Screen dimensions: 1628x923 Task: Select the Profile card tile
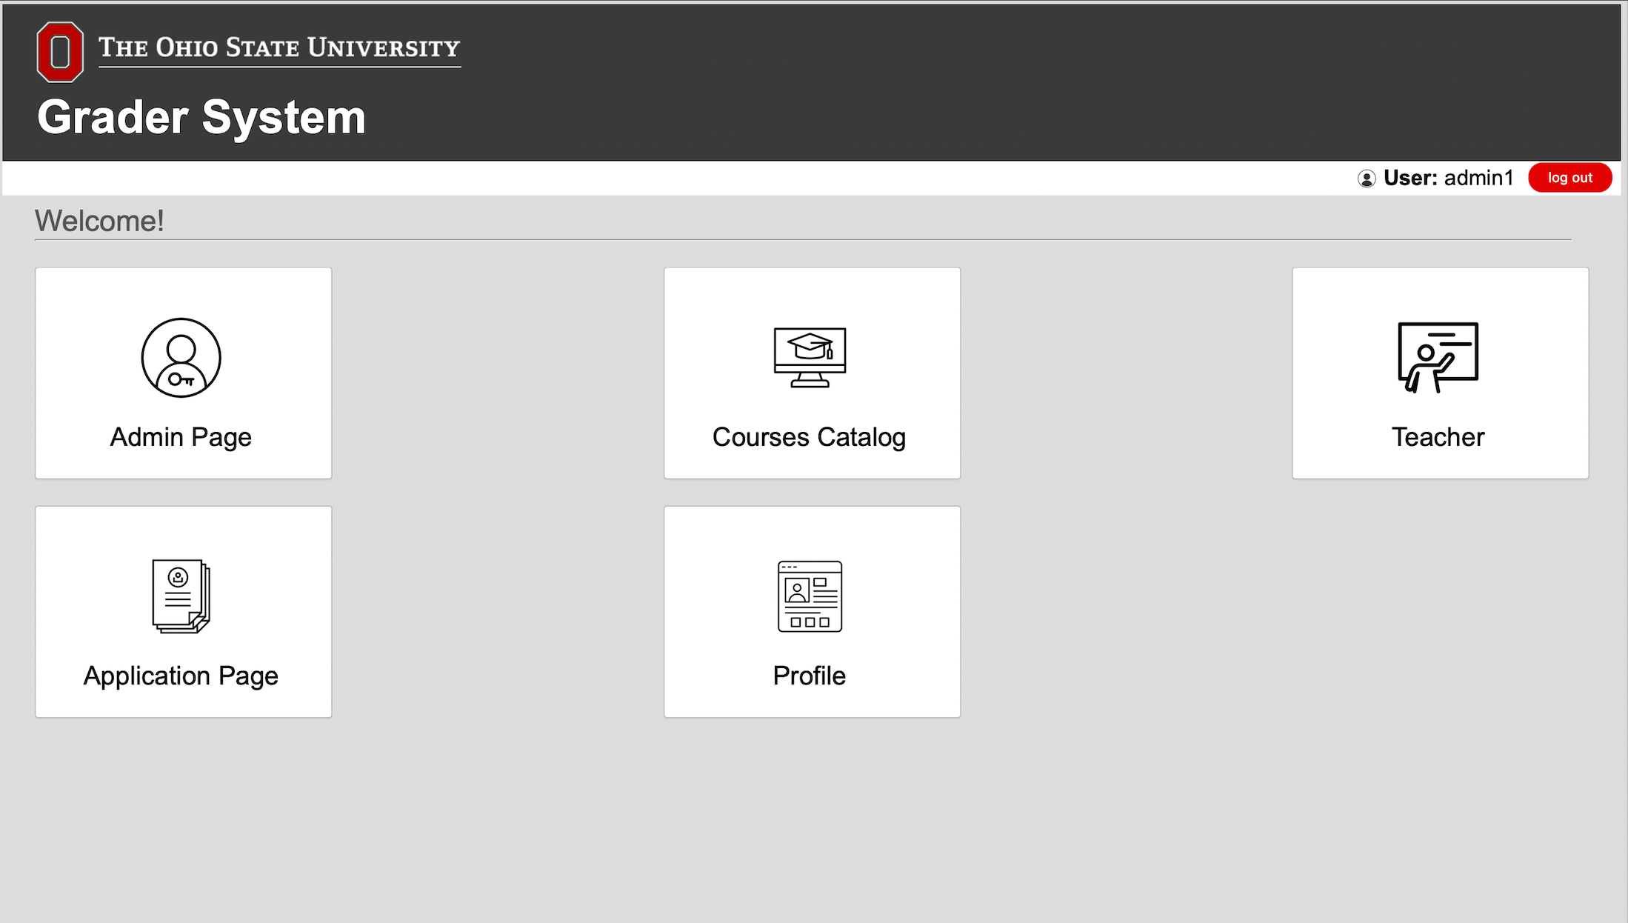pos(813,612)
